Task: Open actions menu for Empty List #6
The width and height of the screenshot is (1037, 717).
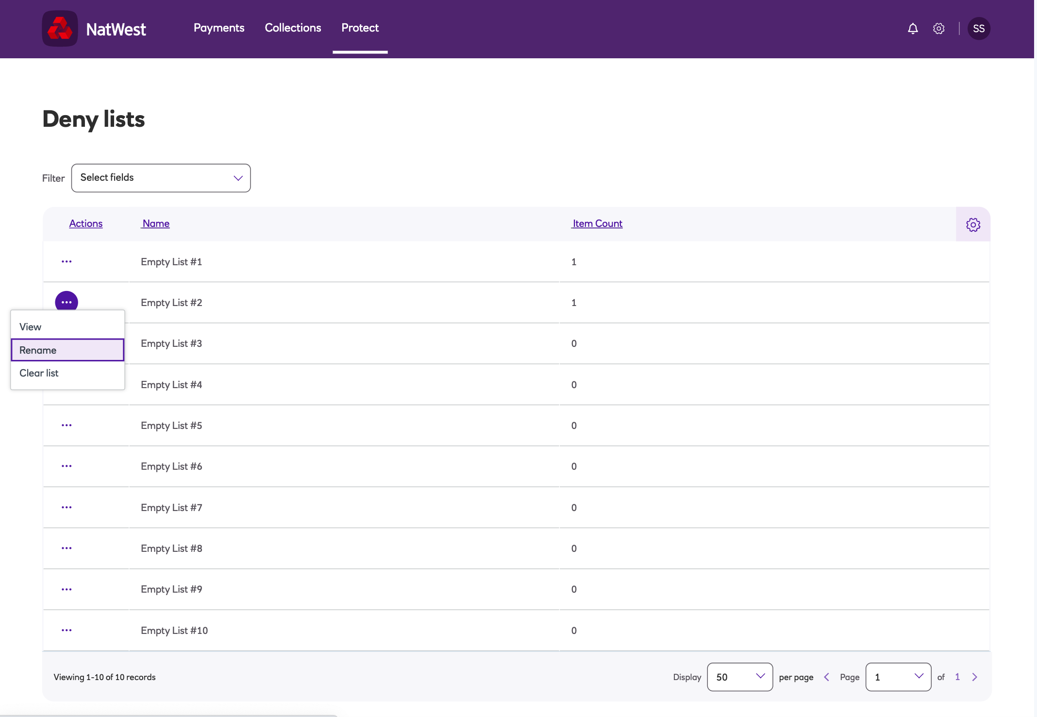Action: (x=67, y=466)
